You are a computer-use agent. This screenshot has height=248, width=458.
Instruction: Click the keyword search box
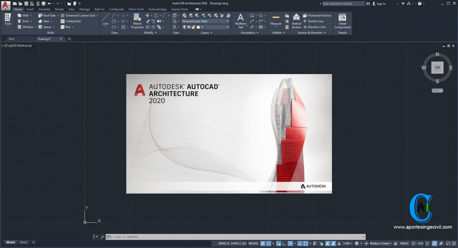pos(343,3)
